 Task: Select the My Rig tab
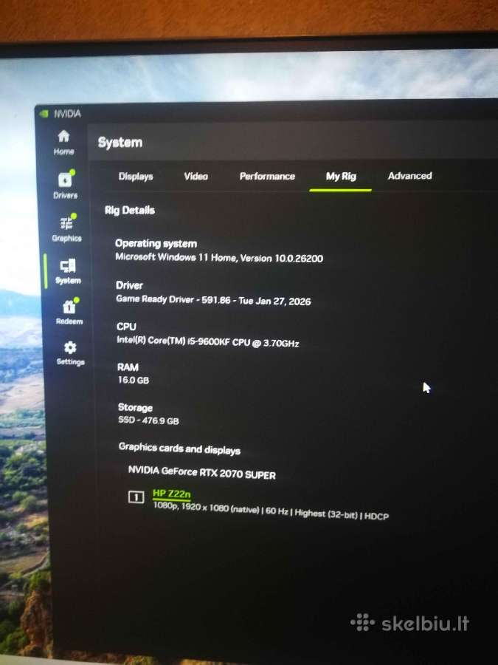click(341, 177)
